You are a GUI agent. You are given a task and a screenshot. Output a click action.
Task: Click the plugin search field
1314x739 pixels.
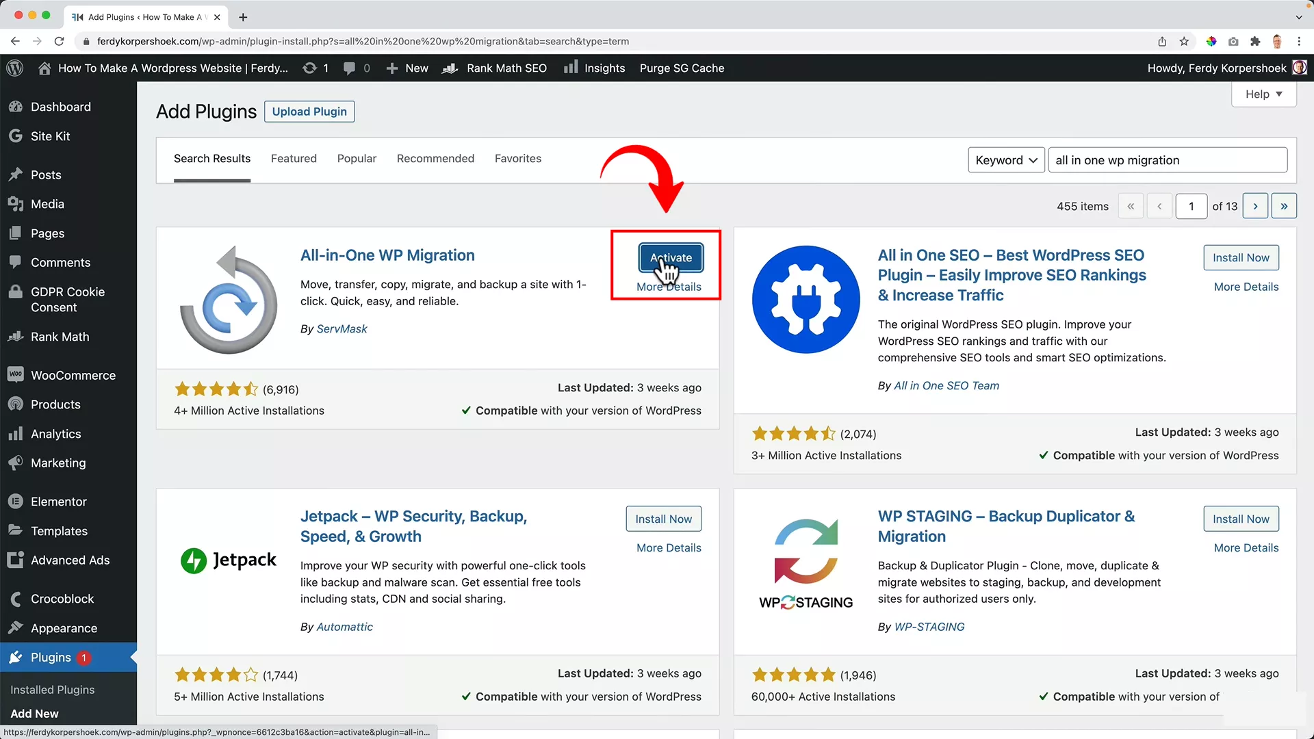pos(1168,160)
